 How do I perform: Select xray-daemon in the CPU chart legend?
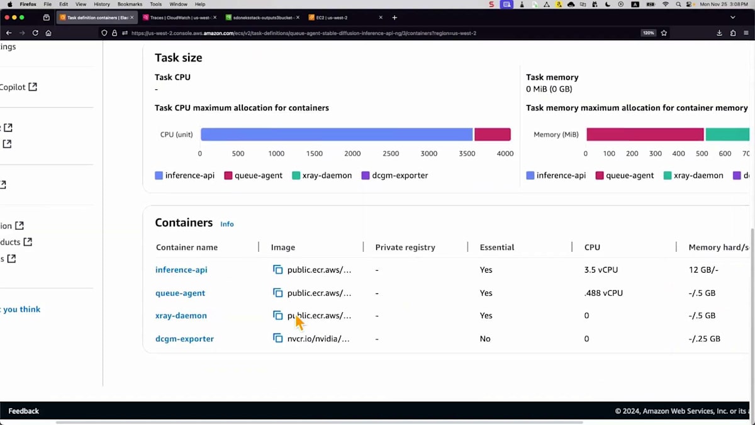[322, 176]
